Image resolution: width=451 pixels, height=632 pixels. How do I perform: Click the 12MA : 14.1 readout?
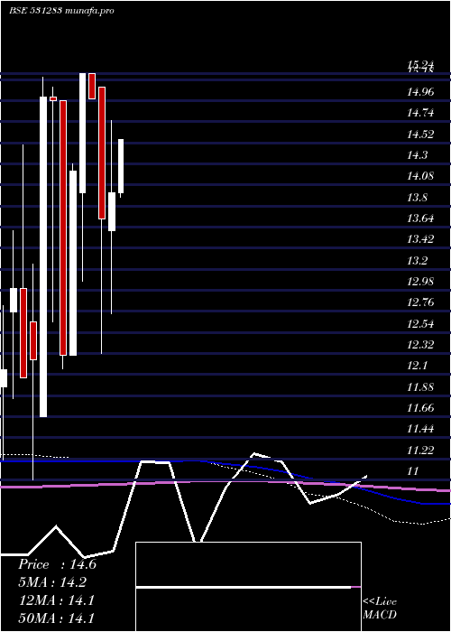pyautogui.click(x=57, y=600)
